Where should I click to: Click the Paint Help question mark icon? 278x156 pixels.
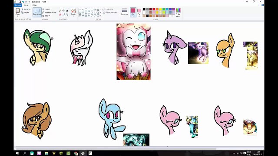point(262,5)
